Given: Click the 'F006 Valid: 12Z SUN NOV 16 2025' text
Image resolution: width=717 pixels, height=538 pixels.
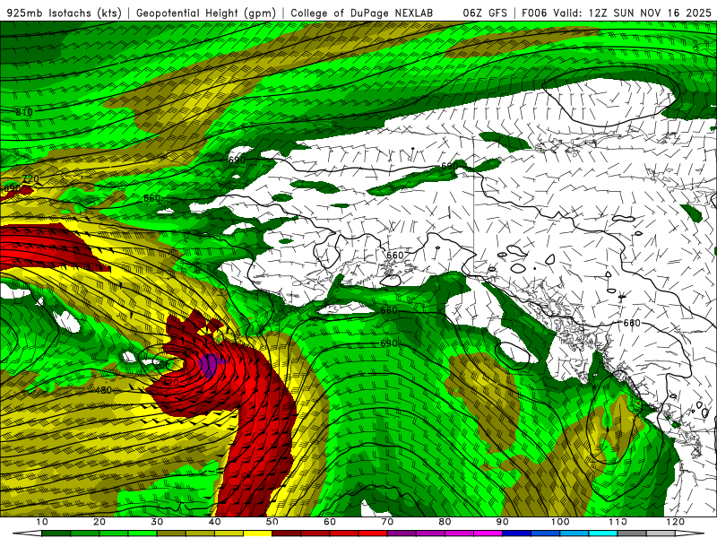Looking at the screenshot, I should [617, 13].
